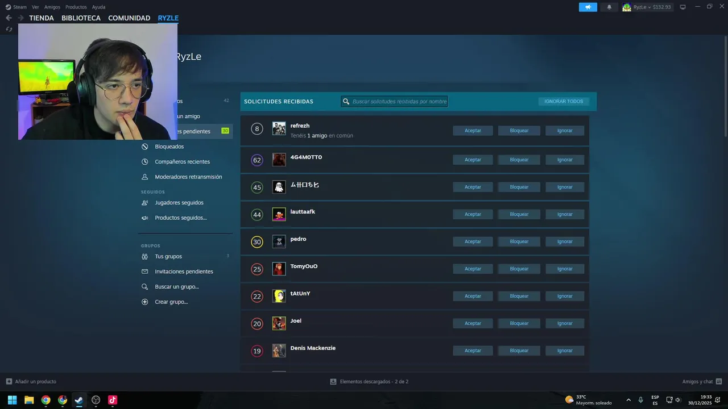Block TomyOuO's friend request
Image resolution: width=728 pixels, height=409 pixels.
(519, 269)
